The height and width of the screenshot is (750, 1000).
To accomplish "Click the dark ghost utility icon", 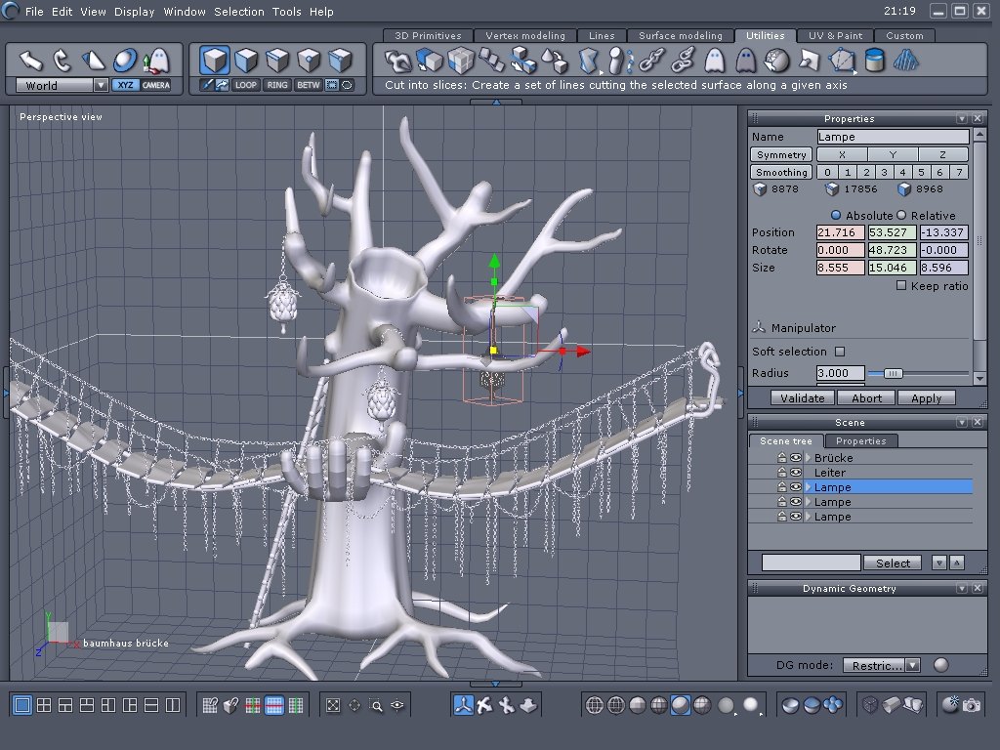I will click(x=745, y=62).
